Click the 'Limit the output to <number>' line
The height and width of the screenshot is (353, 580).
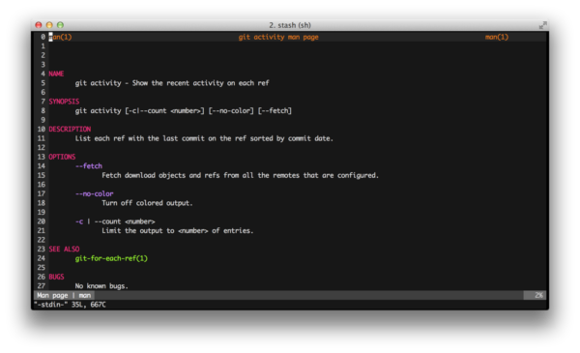point(178,231)
